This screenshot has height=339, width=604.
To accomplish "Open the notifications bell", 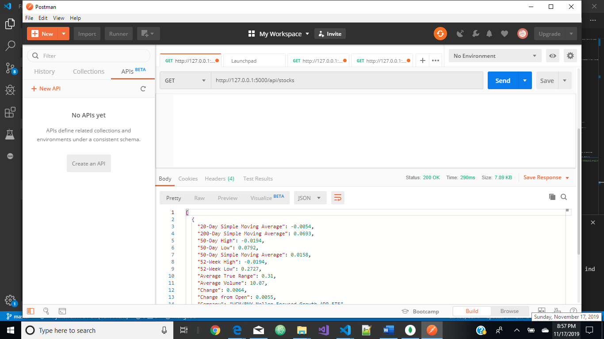I will coord(489,34).
